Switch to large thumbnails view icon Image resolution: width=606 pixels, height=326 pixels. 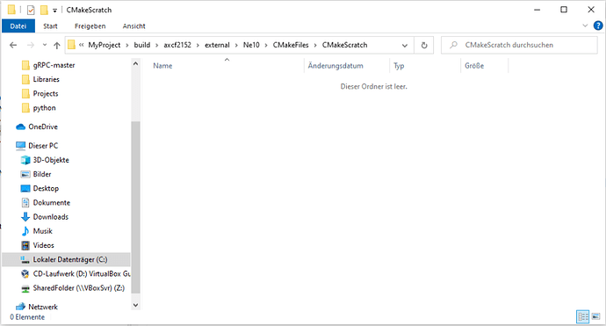pyautogui.click(x=596, y=317)
